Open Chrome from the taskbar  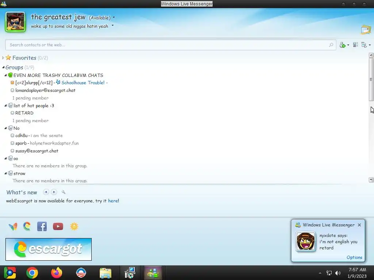click(32, 273)
